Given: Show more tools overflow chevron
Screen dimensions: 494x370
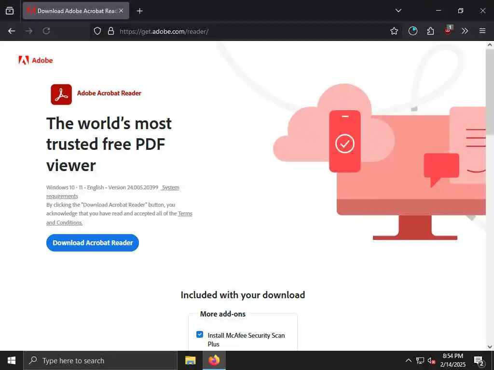Looking at the screenshot, I should [465, 31].
